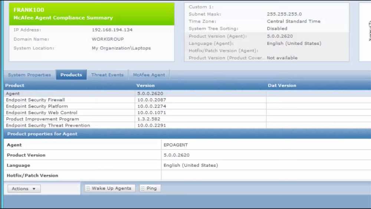Select the Endpoint Security Firewall row
371x209 pixels.
pyautogui.click(x=187, y=100)
